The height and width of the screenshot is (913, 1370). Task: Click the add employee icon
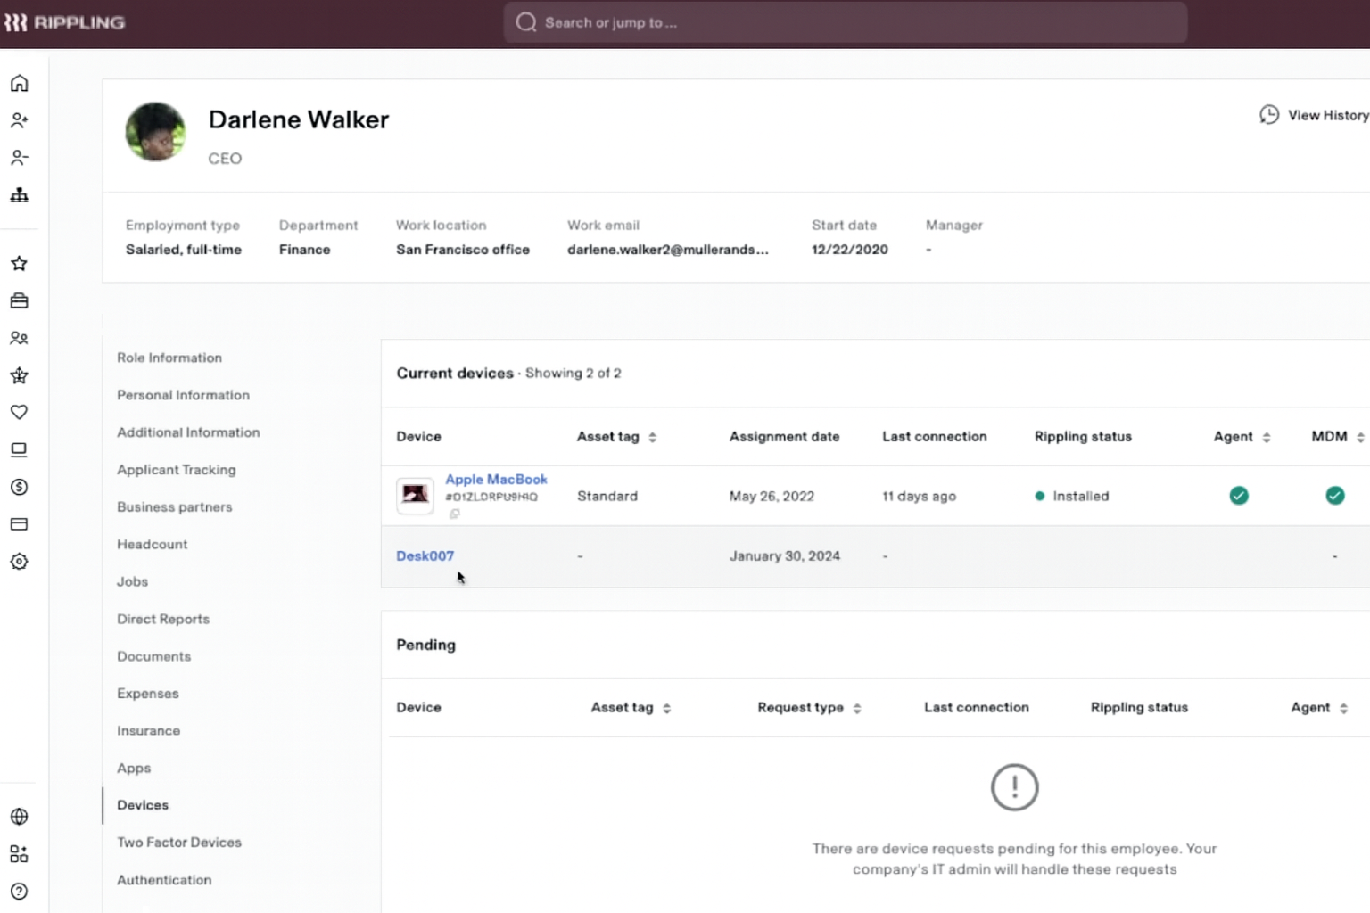19,120
